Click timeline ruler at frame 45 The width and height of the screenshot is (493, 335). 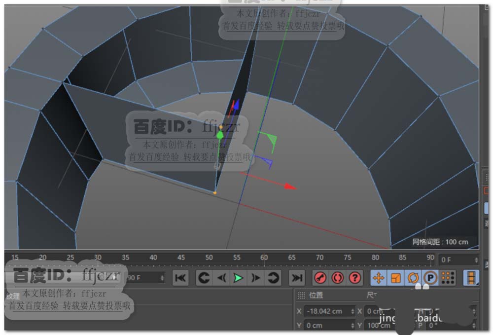[x=181, y=258]
